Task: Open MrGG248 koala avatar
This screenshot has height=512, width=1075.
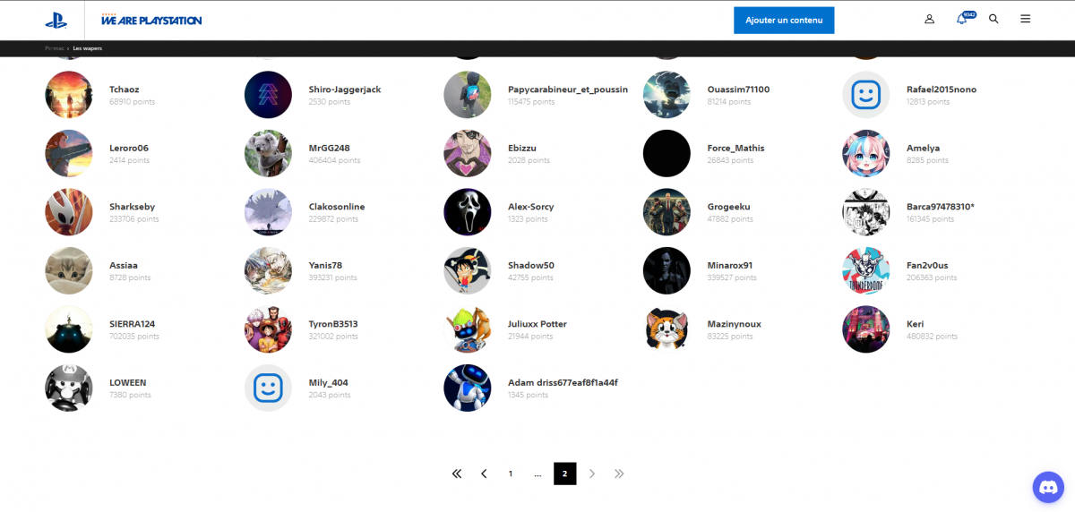Action: 268,154
